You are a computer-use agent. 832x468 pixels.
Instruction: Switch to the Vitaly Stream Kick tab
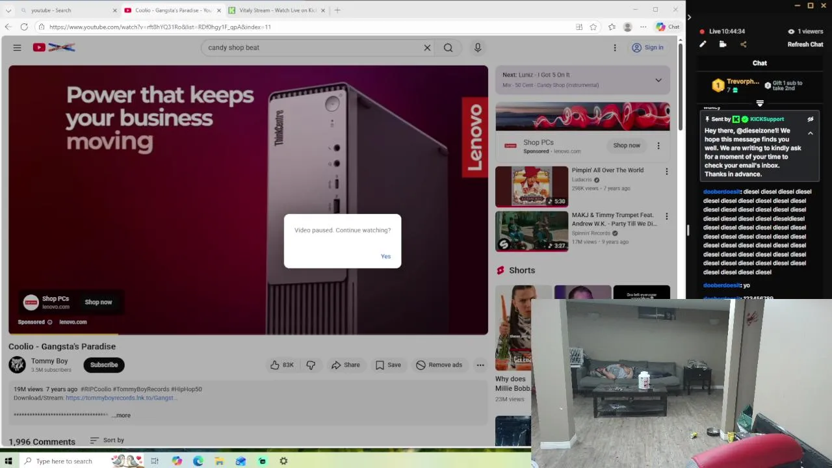click(276, 10)
